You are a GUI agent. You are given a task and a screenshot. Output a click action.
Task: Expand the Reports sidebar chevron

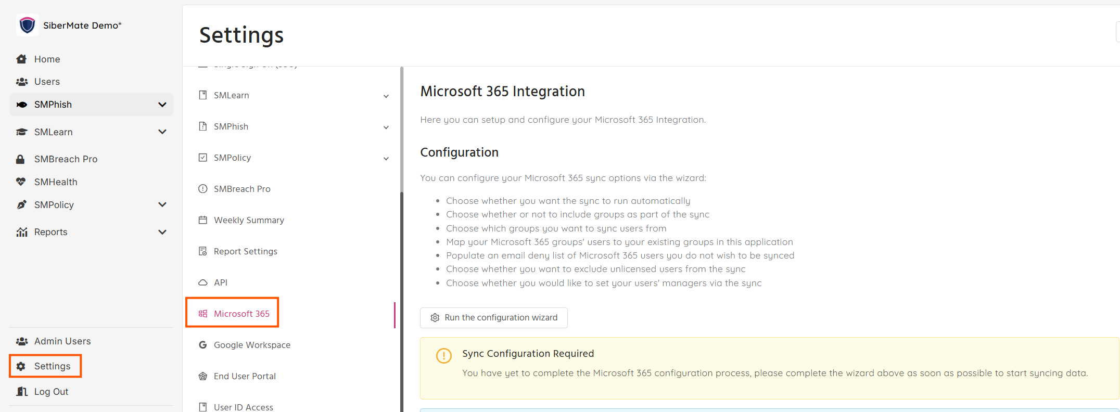(162, 232)
